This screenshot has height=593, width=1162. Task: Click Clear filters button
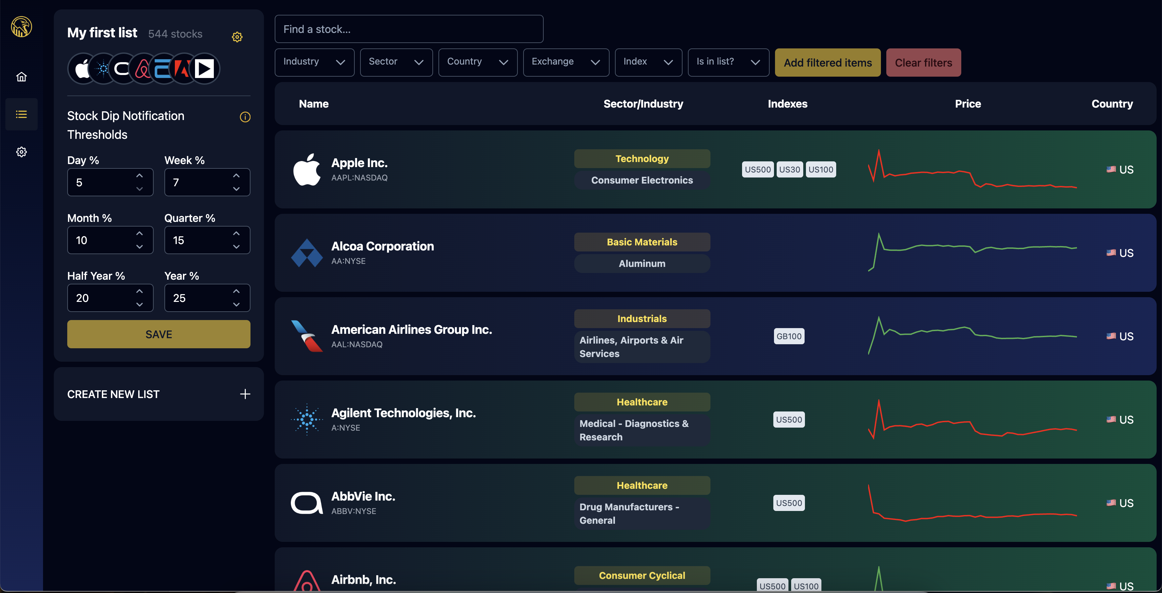point(923,63)
